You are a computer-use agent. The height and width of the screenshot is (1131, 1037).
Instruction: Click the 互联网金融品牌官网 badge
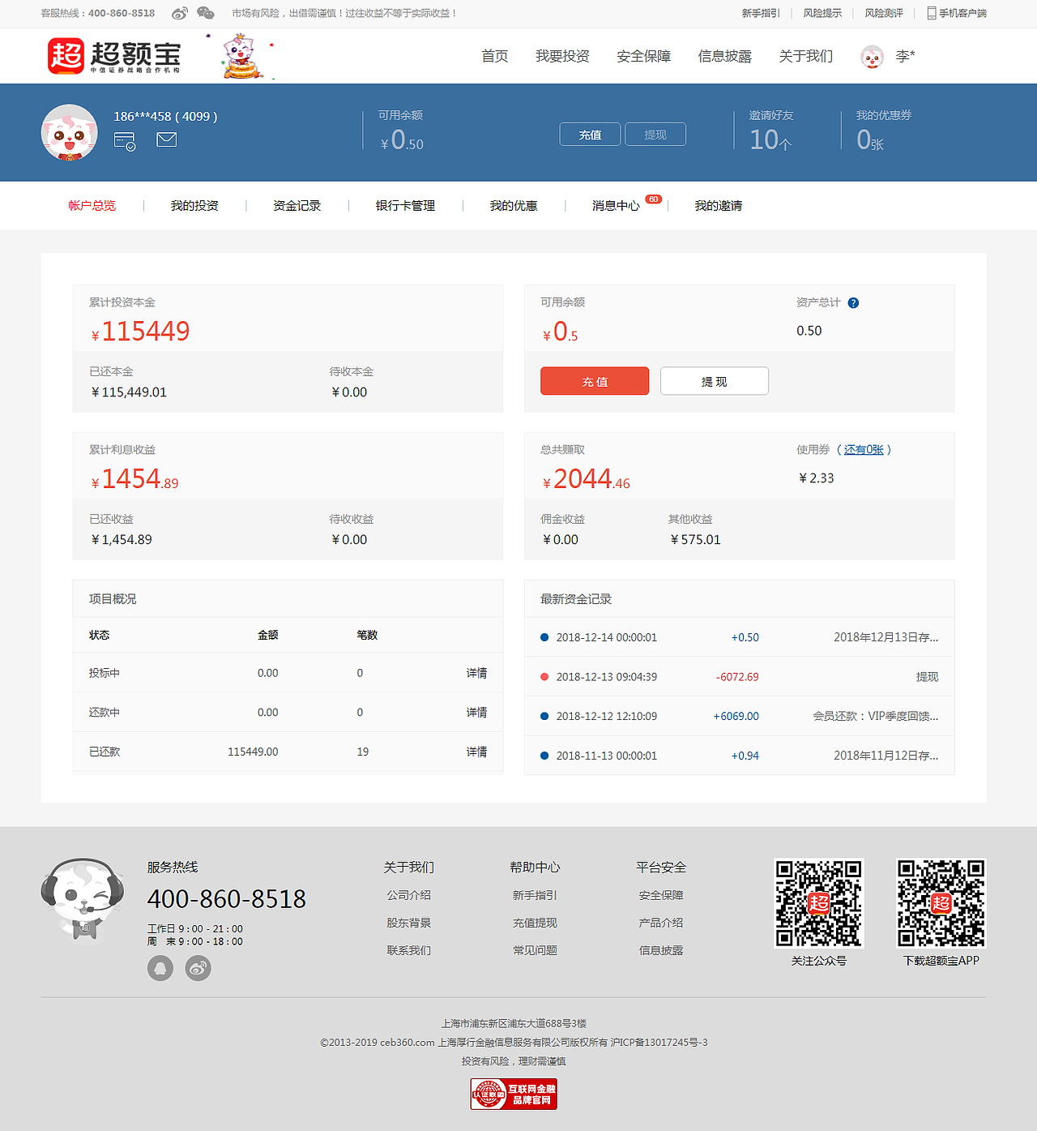(514, 1094)
